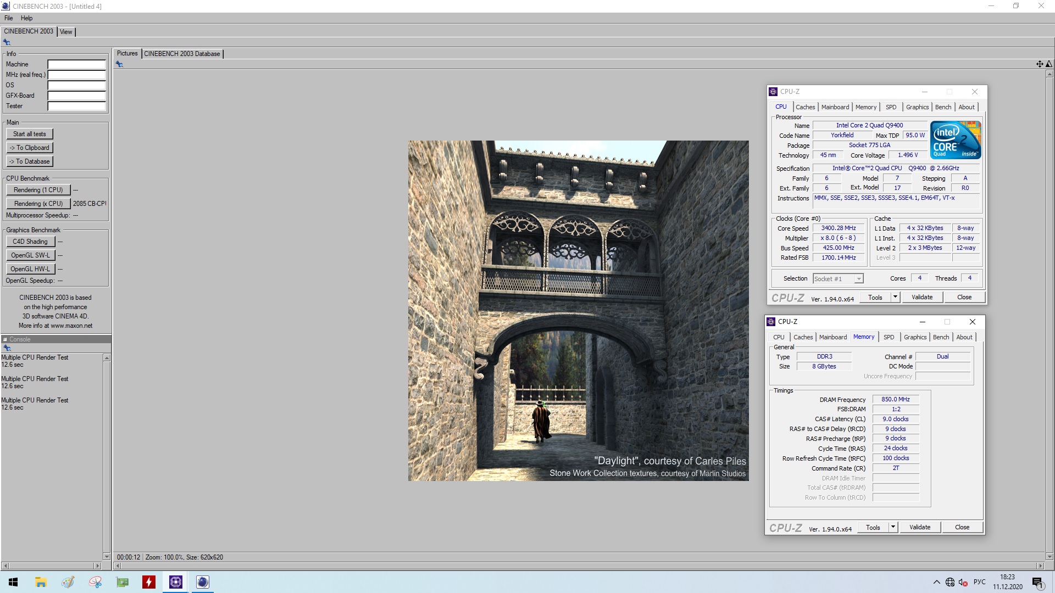Click Console scroll up arrow
Screen dimensions: 1055x593
pyautogui.click(x=107, y=358)
